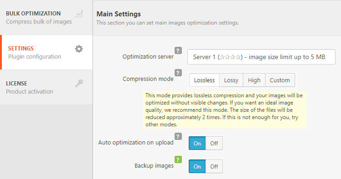Click the Main Settings heading
Viewport: 341px width, 179px height.
click(119, 14)
